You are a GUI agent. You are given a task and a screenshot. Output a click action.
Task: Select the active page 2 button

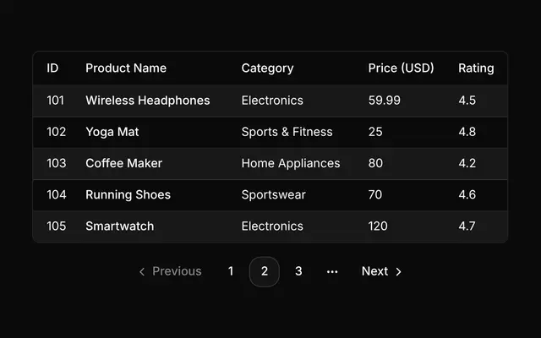265,272
